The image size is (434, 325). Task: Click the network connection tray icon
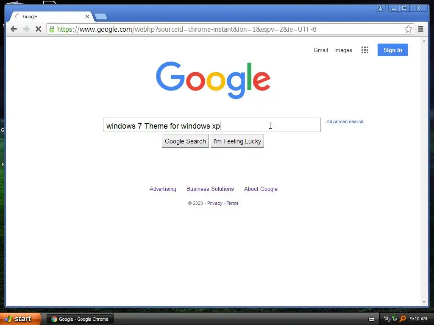(395, 319)
